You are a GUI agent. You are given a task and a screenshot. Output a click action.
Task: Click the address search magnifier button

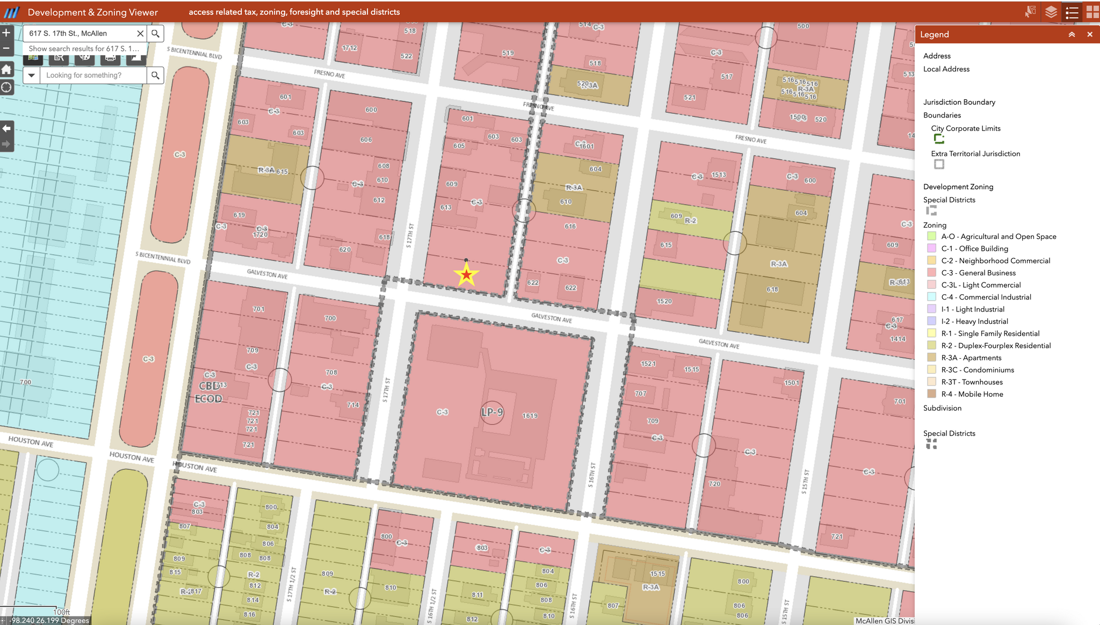click(x=155, y=33)
